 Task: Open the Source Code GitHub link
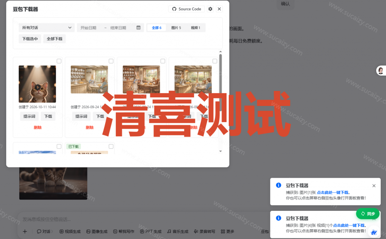pos(187,9)
